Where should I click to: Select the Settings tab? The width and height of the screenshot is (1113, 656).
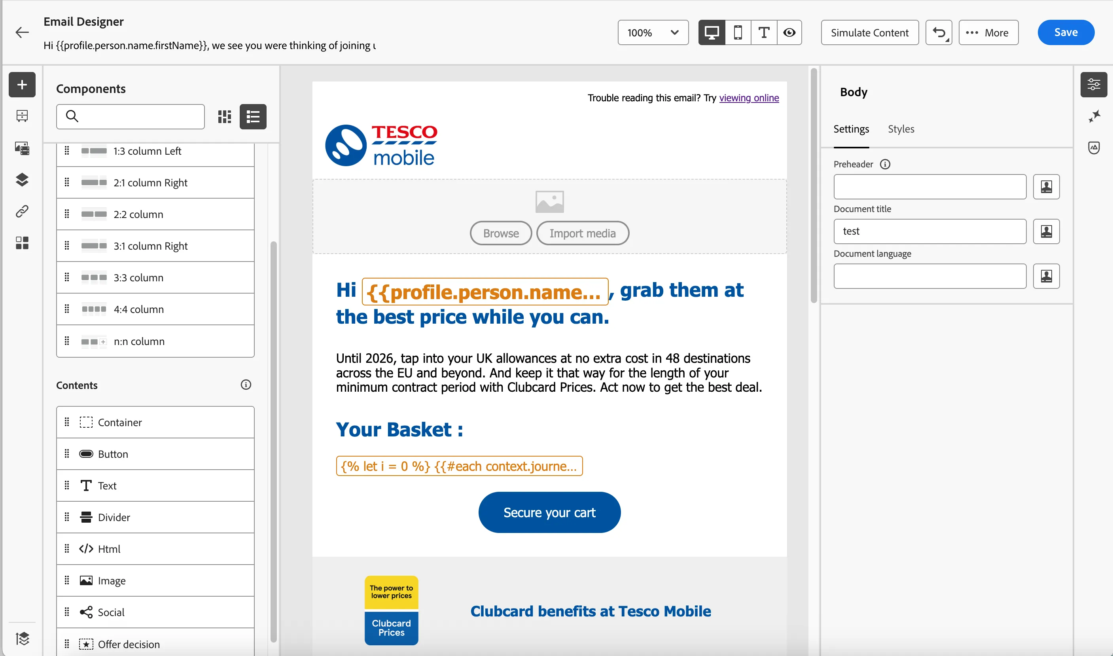(x=851, y=129)
